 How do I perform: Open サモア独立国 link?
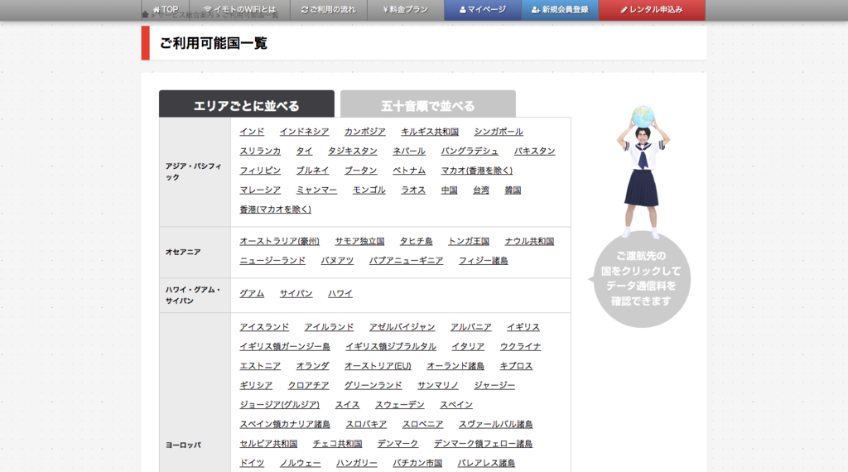[x=359, y=241]
